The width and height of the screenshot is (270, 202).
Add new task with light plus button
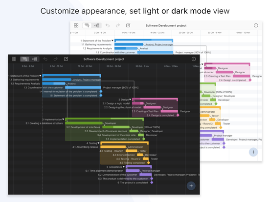pos(253,152)
